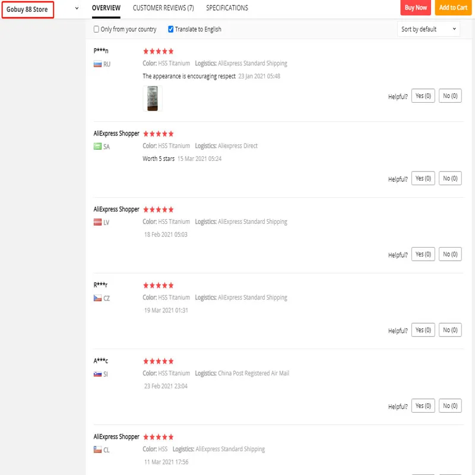Switch to the Customer Reviews (7) tab
The image size is (475, 475).
pos(163,8)
